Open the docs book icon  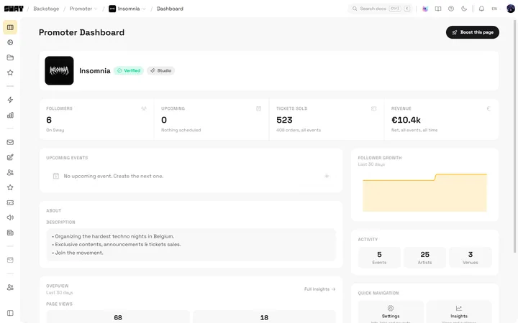[x=438, y=9]
